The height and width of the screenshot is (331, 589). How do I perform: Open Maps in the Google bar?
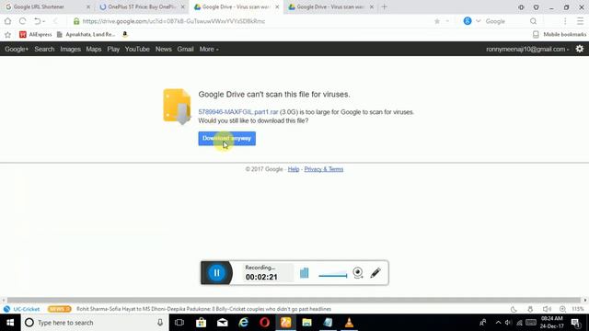(x=94, y=49)
